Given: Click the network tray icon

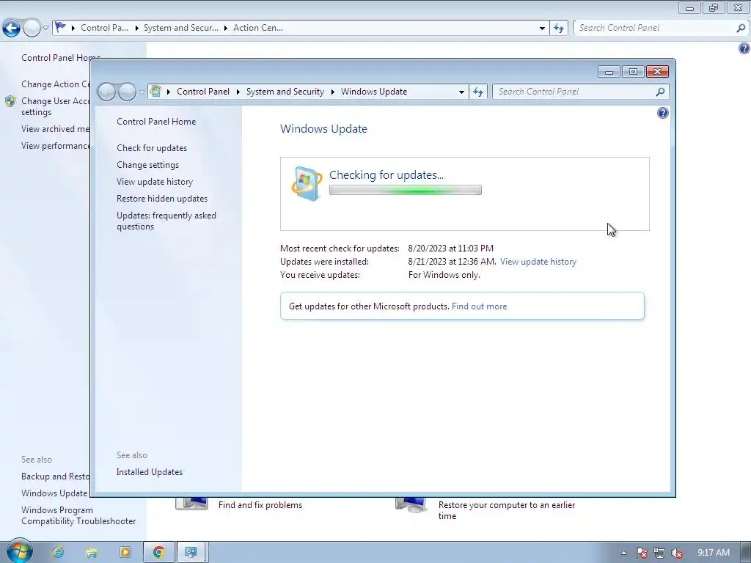Looking at the screenshot, I should pyautogui.click(x=659, y=553).
